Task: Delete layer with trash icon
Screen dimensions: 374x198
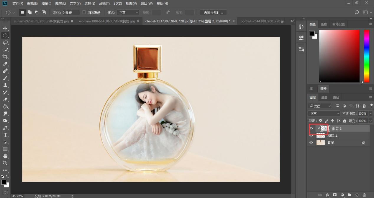Action: coord(364,195)
